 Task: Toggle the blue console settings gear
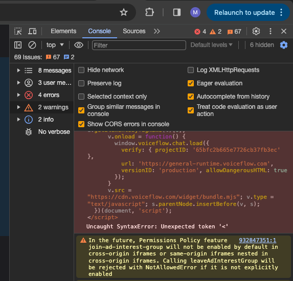(283, 45)
